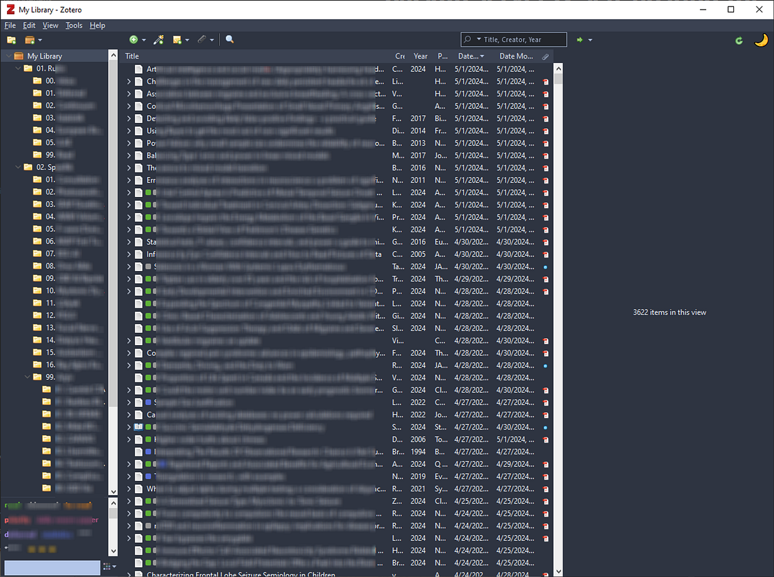Sort items by the attachment paperclip column
The image size is (774, 577).
click(x=545, y=56)
